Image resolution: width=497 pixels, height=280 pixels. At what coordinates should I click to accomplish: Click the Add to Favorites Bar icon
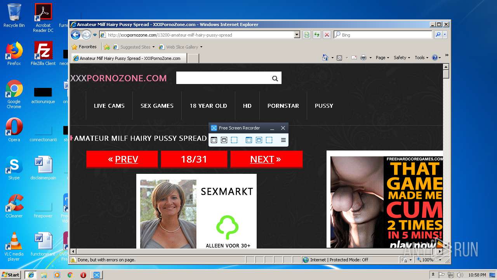tap(106, 47)
